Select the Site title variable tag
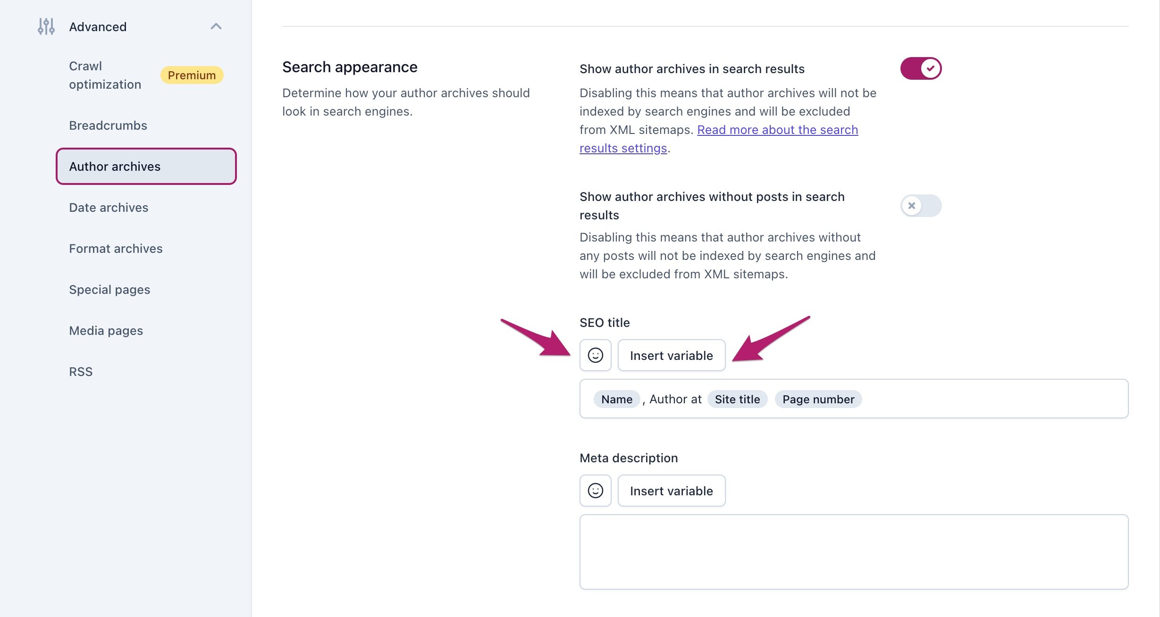The height and width of the screenshot is (617, 1160). [x=736, y=399]
